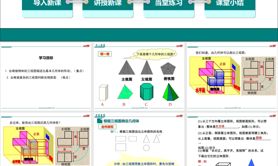Click the circle shape in the 例1 views
The height and width of the screenshot is (166, 278).
(x=147, y=148)
